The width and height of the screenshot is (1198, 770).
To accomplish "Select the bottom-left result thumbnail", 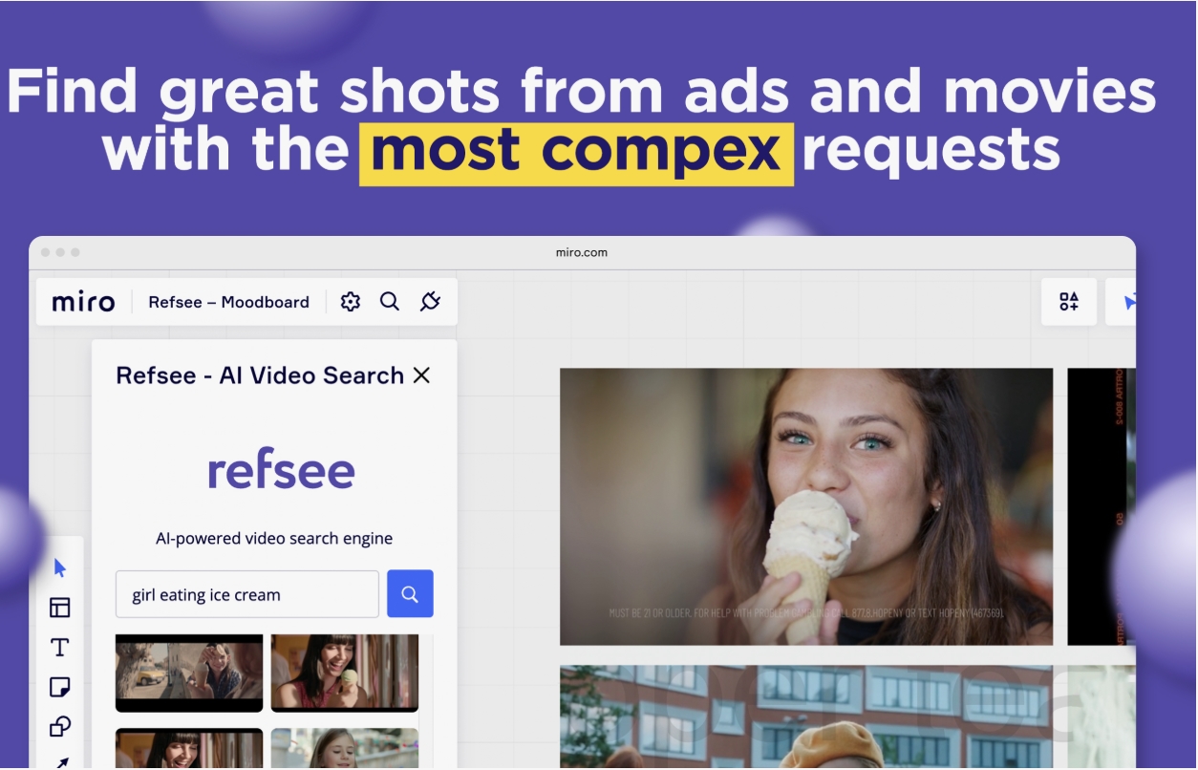I will (189, 748).
